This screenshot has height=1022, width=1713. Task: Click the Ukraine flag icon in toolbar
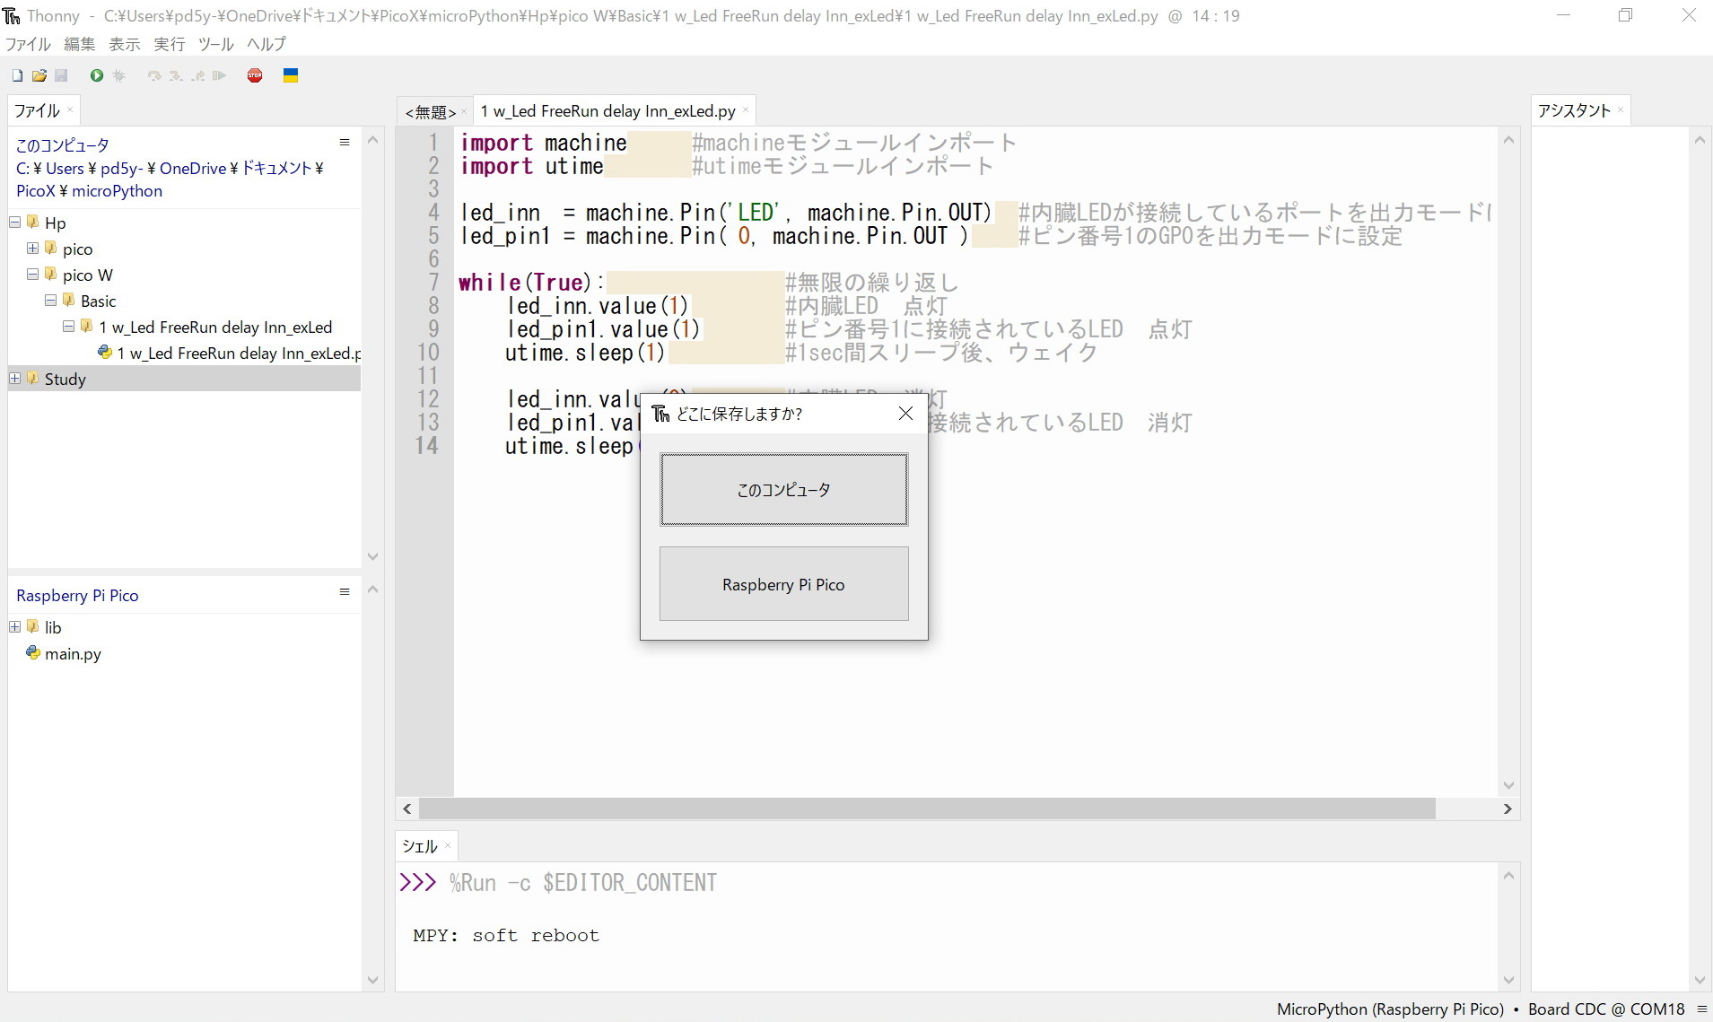291,76
